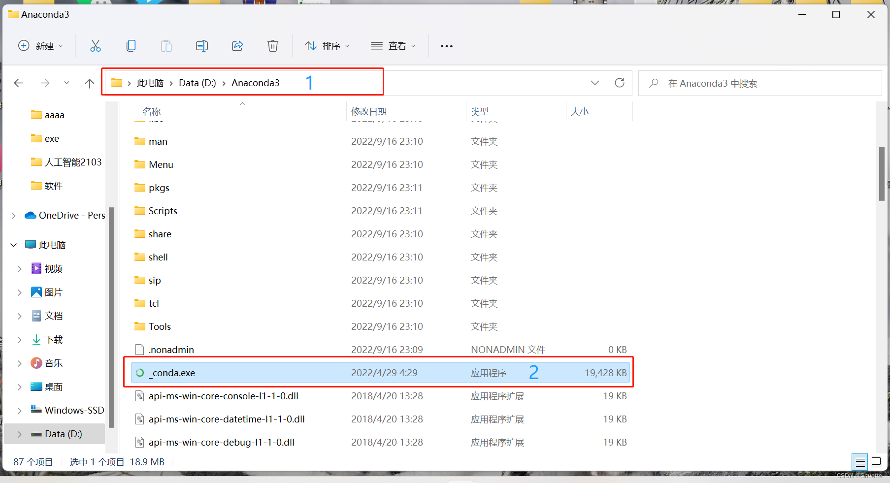
Task: Click the Pictures icon beside 图片
Action: (36, 292)
